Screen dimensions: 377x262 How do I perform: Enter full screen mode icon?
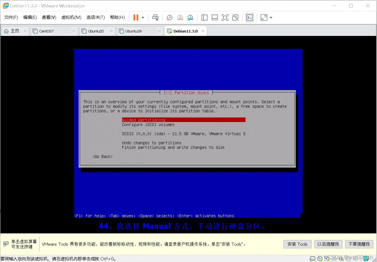[x=225, y=18]
